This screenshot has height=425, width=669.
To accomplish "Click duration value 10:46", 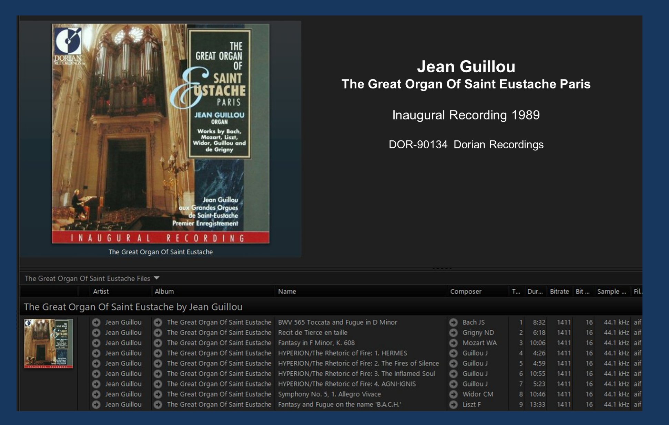I will pyautogui.click(x=537, y=394).
